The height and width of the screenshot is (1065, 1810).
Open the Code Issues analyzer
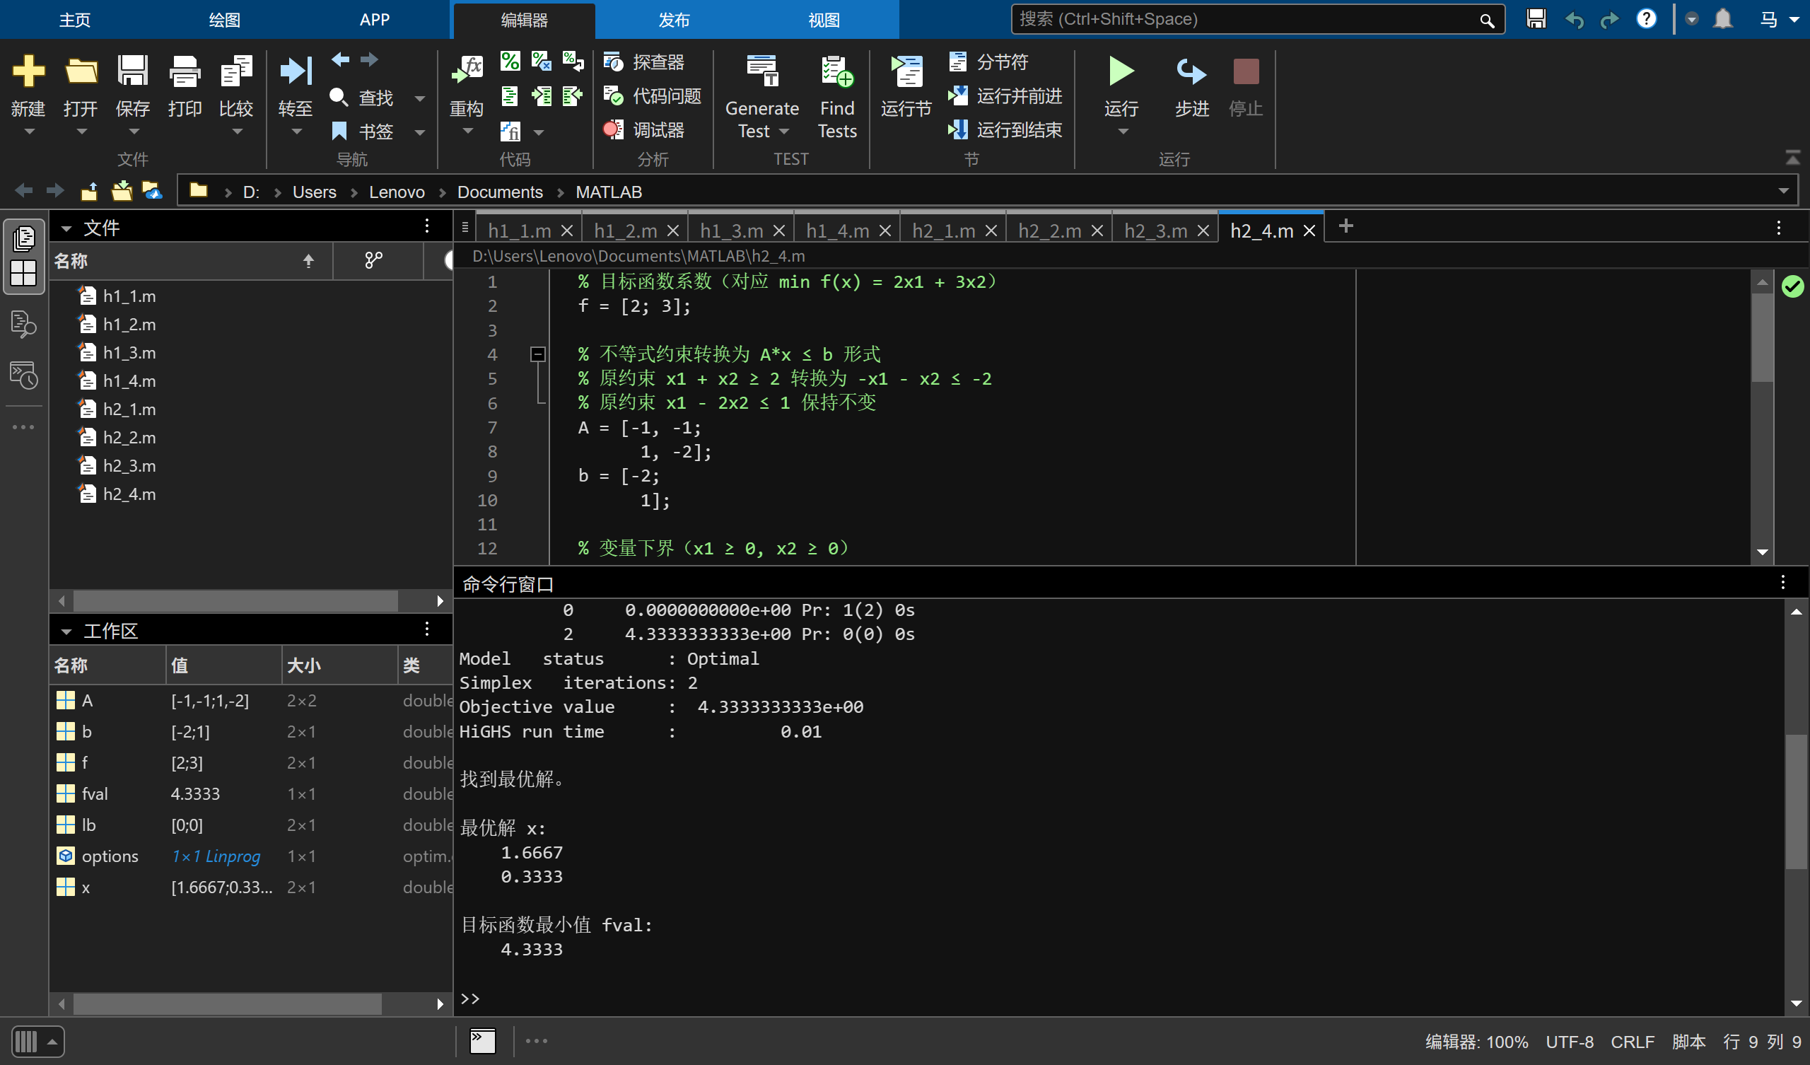point(652,95)
